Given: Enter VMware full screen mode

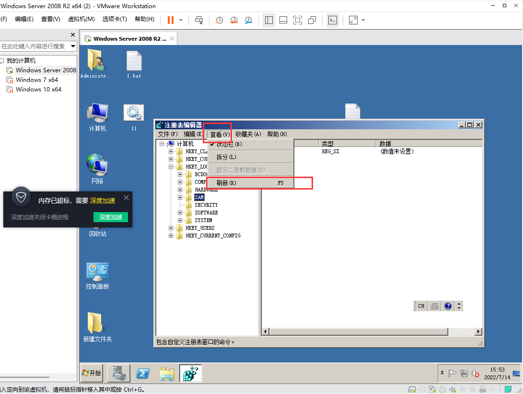Looking at the screenshot, I should point(298,20).
